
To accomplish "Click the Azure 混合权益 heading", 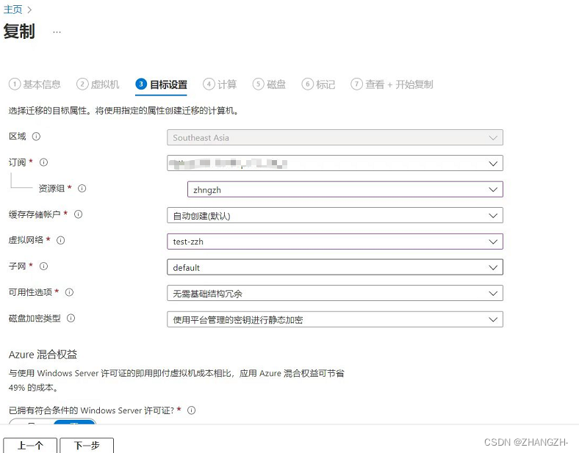I will 43,355.
